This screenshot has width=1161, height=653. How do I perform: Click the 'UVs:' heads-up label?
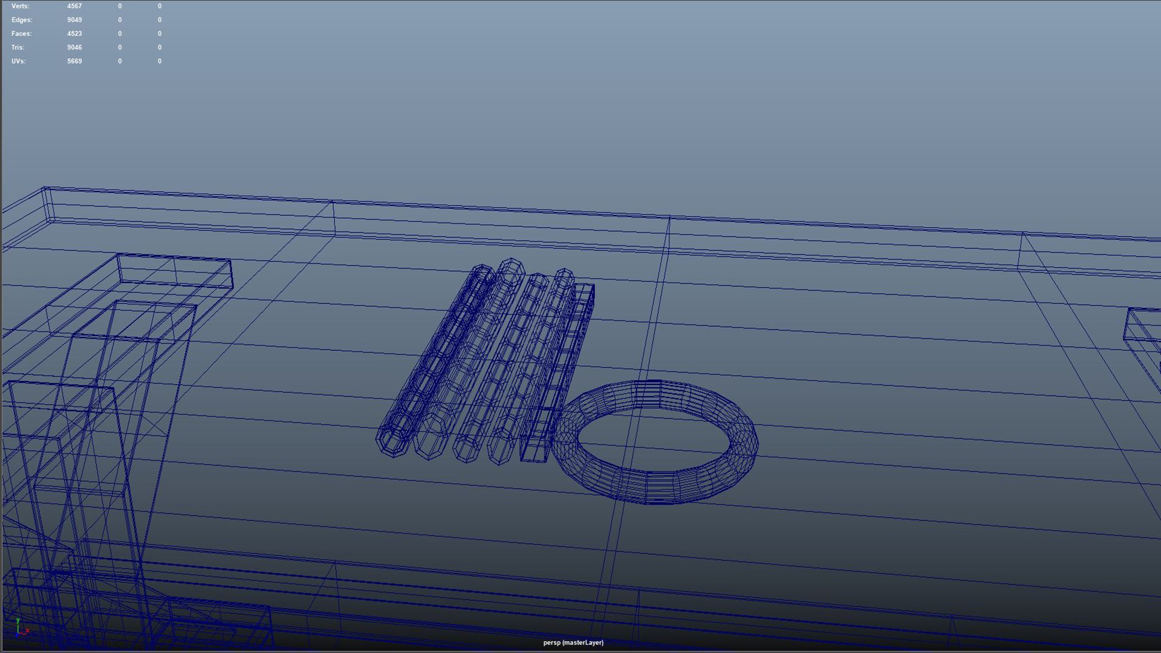pyautogui.click(x=18, y=61)
